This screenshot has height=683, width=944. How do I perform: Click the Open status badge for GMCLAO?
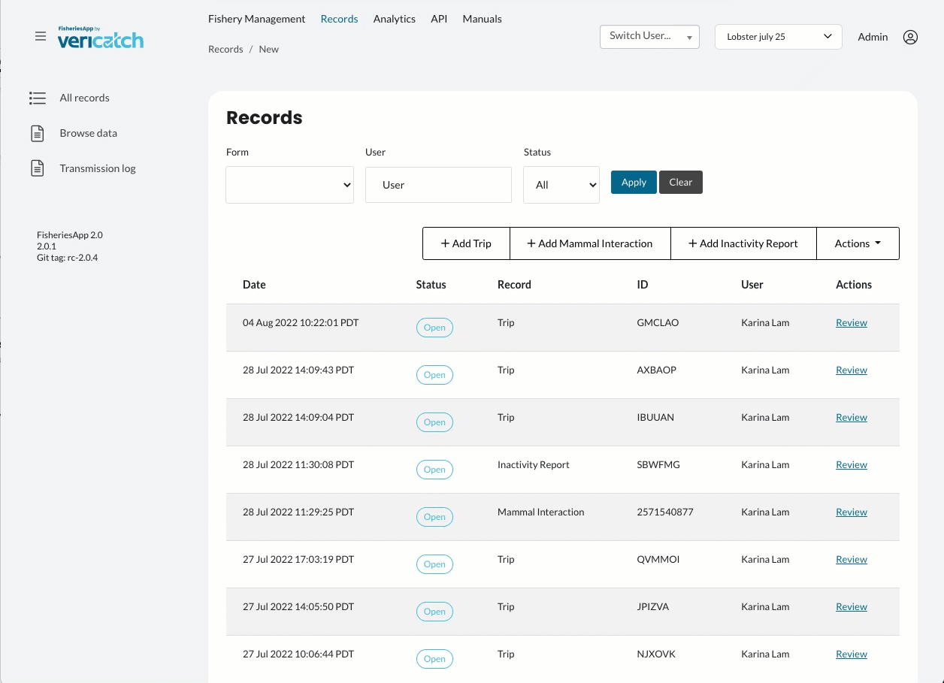[434, 328]
